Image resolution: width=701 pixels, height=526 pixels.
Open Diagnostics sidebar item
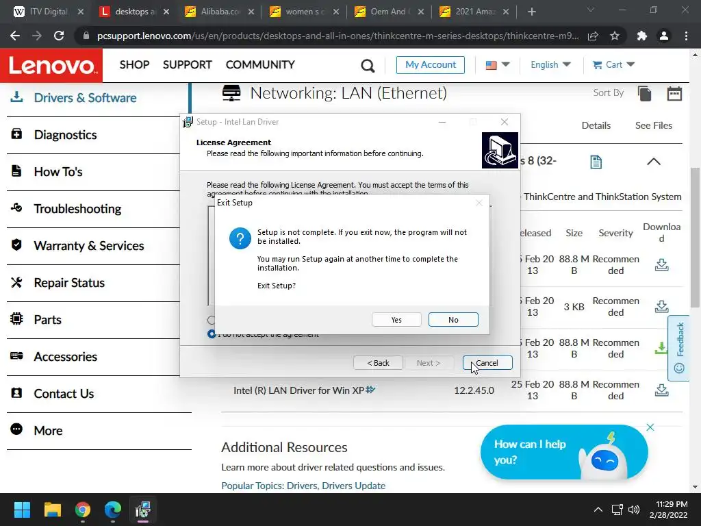click(x=65, y=135)
